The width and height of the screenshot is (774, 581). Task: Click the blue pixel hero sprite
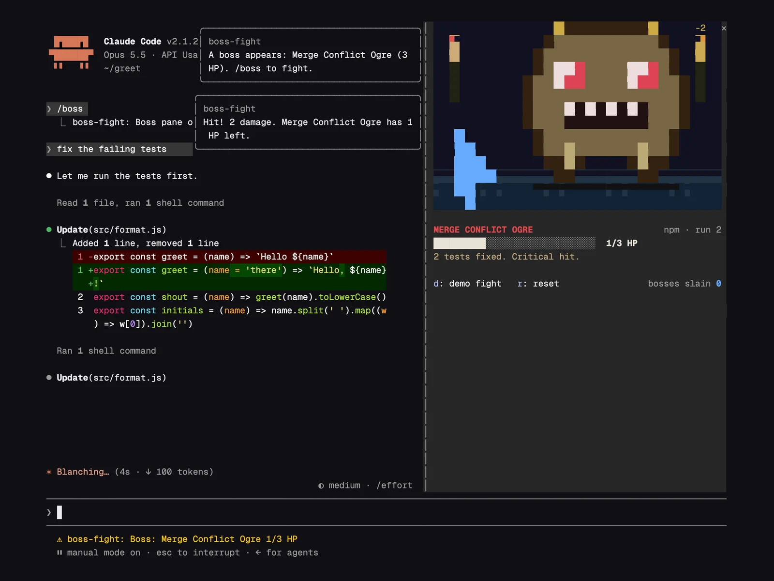tap(475, 169)
